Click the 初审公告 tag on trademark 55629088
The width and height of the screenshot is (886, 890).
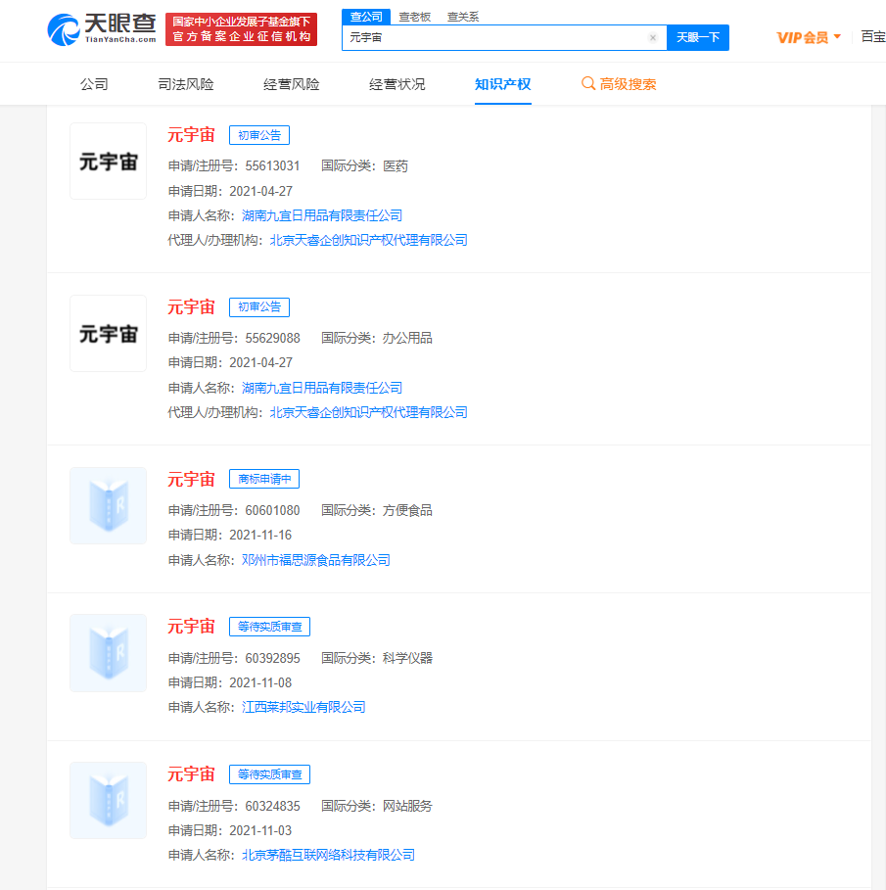[x=259, y=307]
